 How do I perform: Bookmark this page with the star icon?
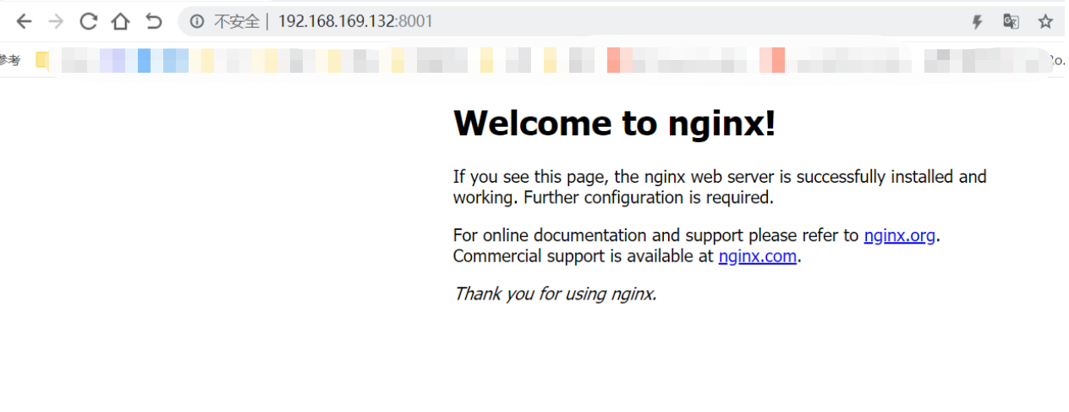pyautogui.click(x=1045, y=21)
